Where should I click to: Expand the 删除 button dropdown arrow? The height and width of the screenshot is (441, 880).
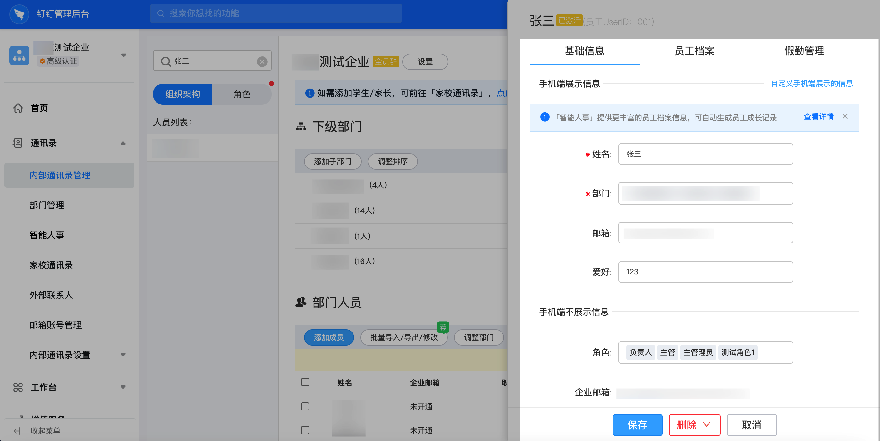pyautogui.click(x=707, y=425)
